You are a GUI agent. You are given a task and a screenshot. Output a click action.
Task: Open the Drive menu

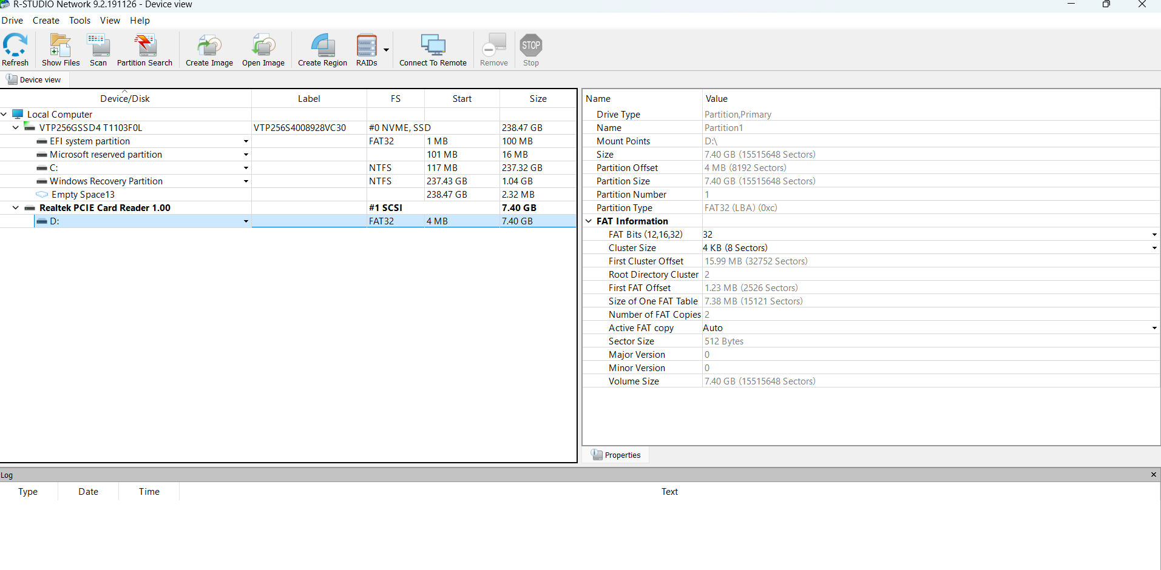click(x=12, y=21)
